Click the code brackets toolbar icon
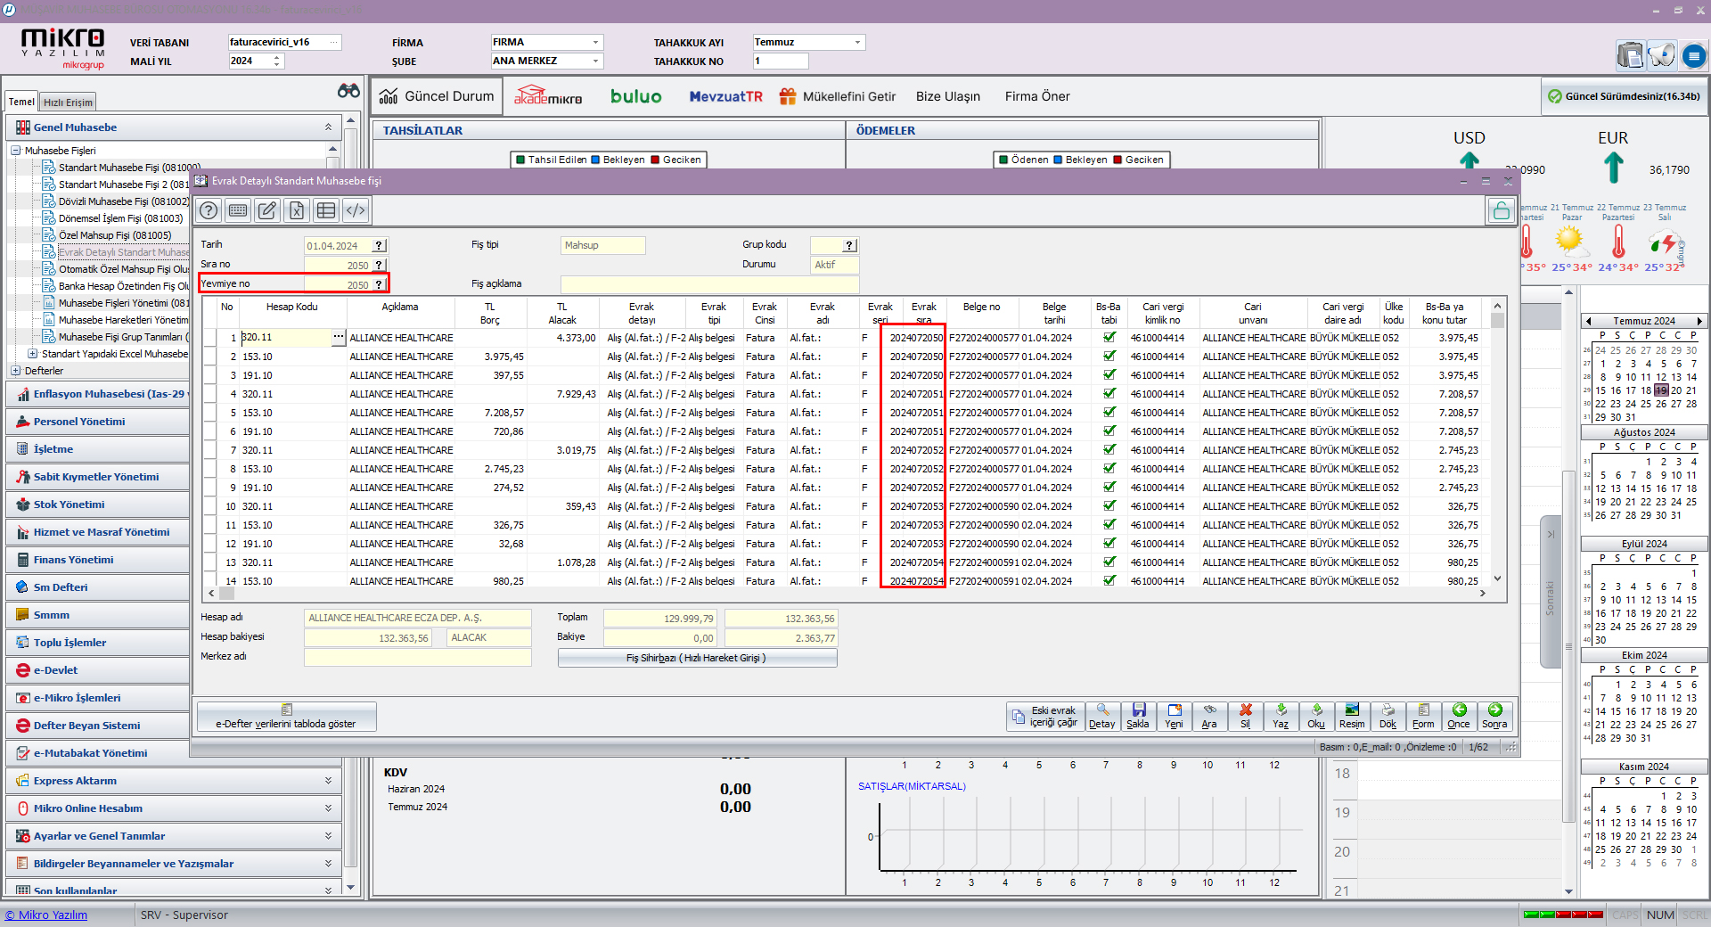 click(x=356, y=210)
